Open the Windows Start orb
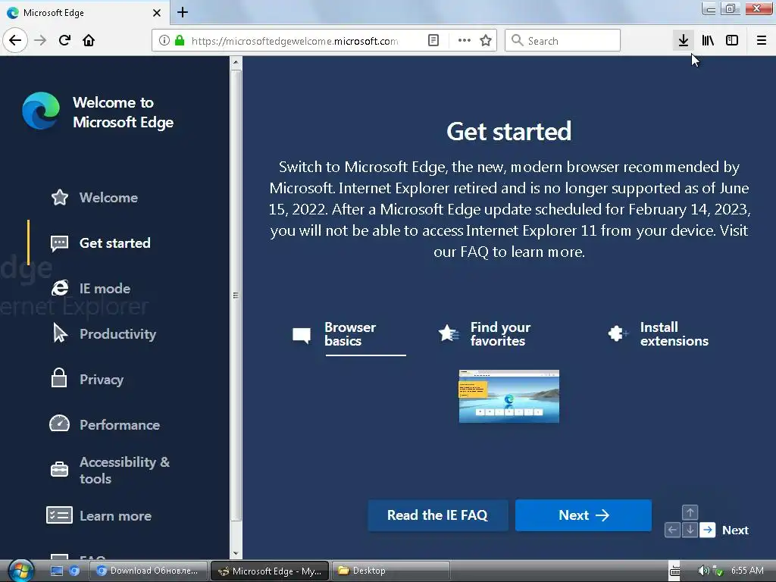Viewport: 776px width, 582px height. (x=20, y=571)
